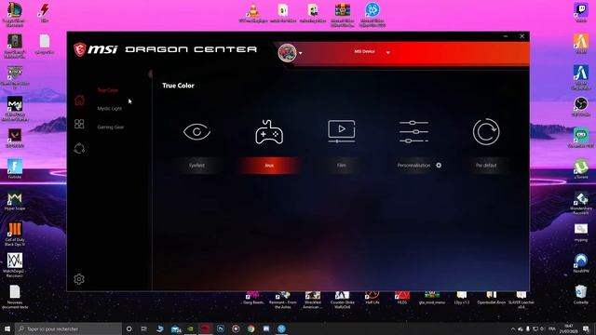Select Call of Duty Black Ops desktop icon
Image resolution: width=596 pixels, height=335 pixels.
click(15, 234)
